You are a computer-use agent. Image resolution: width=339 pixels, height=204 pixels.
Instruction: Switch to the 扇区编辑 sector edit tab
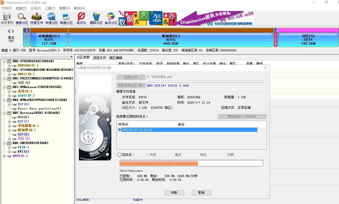(116, 58)
